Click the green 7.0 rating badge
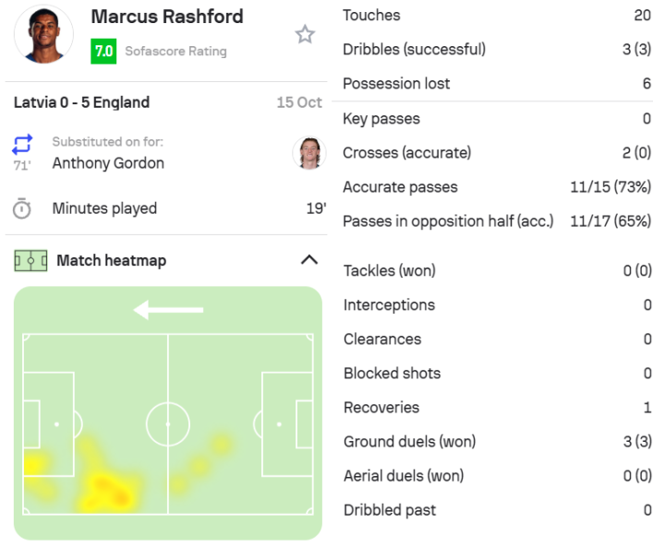Screen dimensions: 665x547 tap(103, 52)
